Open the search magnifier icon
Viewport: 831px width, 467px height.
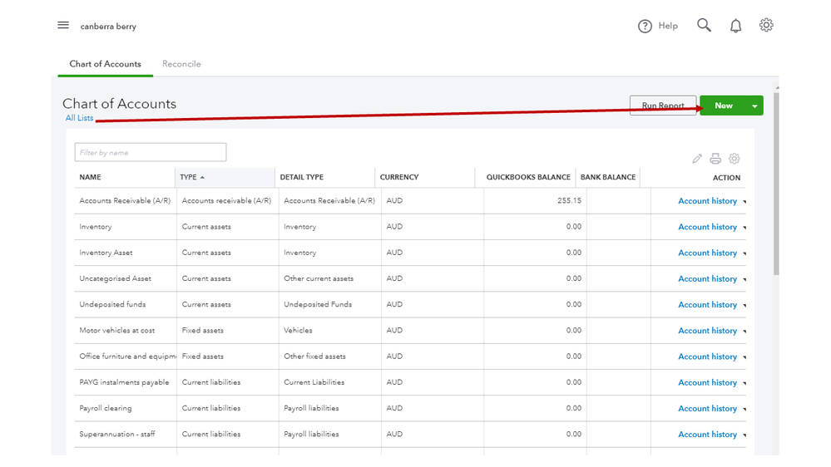704,26
